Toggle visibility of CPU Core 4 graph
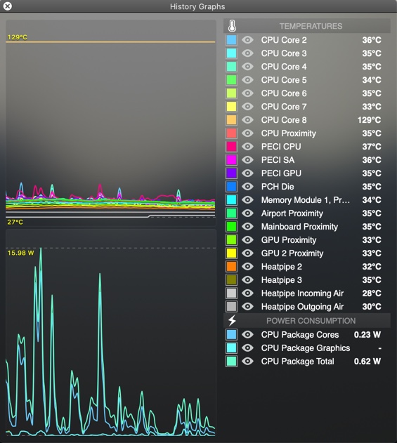The image size is (397, 443). [247, 67]
